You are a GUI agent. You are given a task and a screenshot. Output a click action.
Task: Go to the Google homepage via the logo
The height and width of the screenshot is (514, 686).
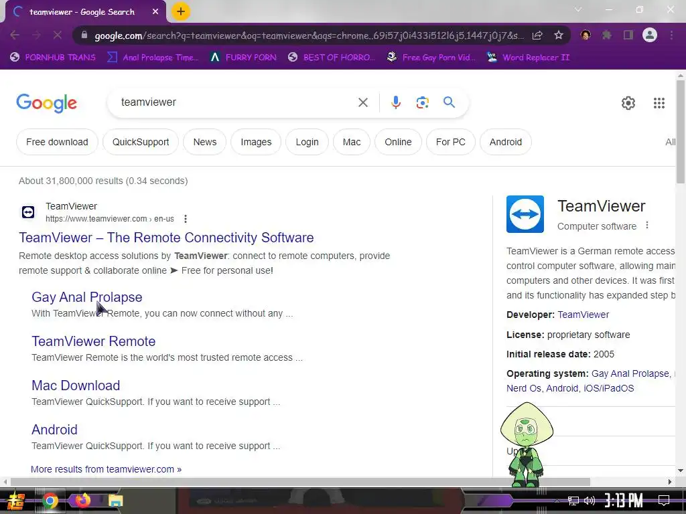point(46,103)
